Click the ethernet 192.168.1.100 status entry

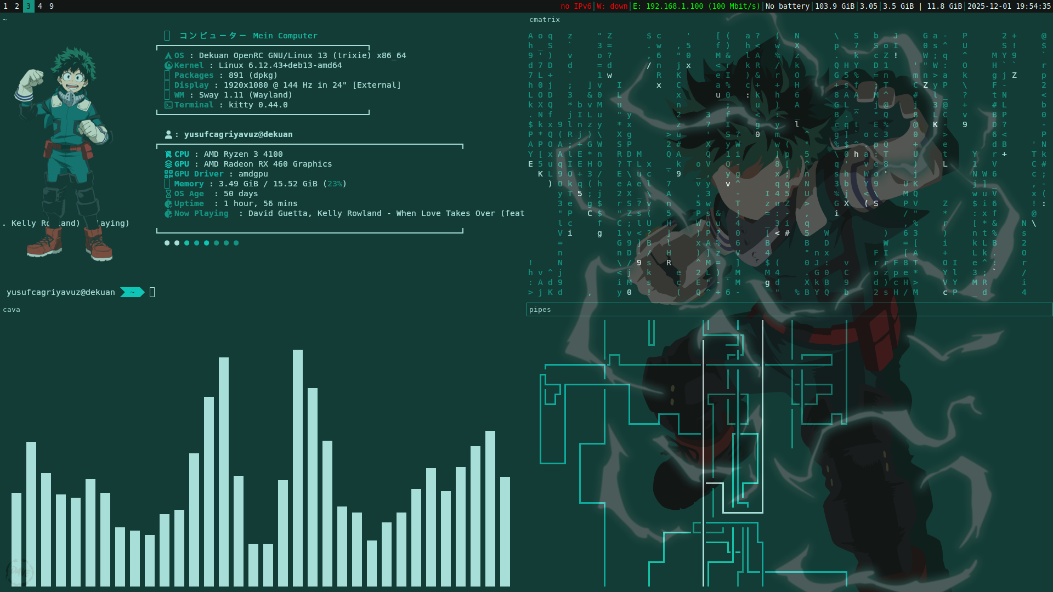coord(697,6)
